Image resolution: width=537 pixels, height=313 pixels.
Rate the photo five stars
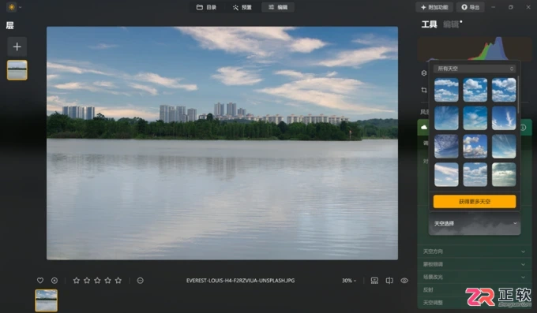[x=118, y=281]
